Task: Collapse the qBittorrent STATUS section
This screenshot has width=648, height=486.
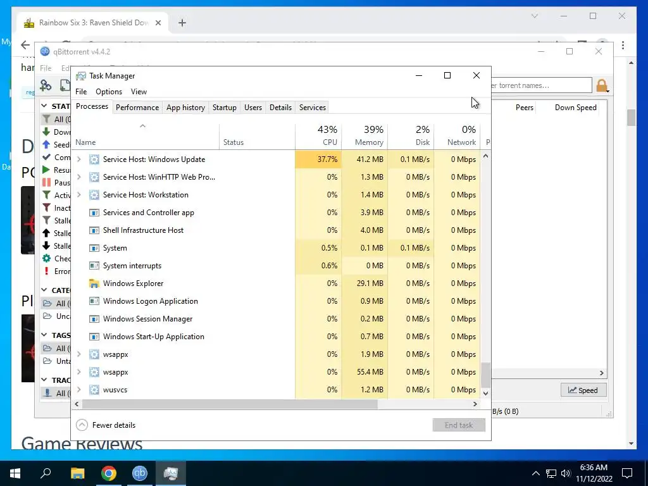Action: point(44,106)
